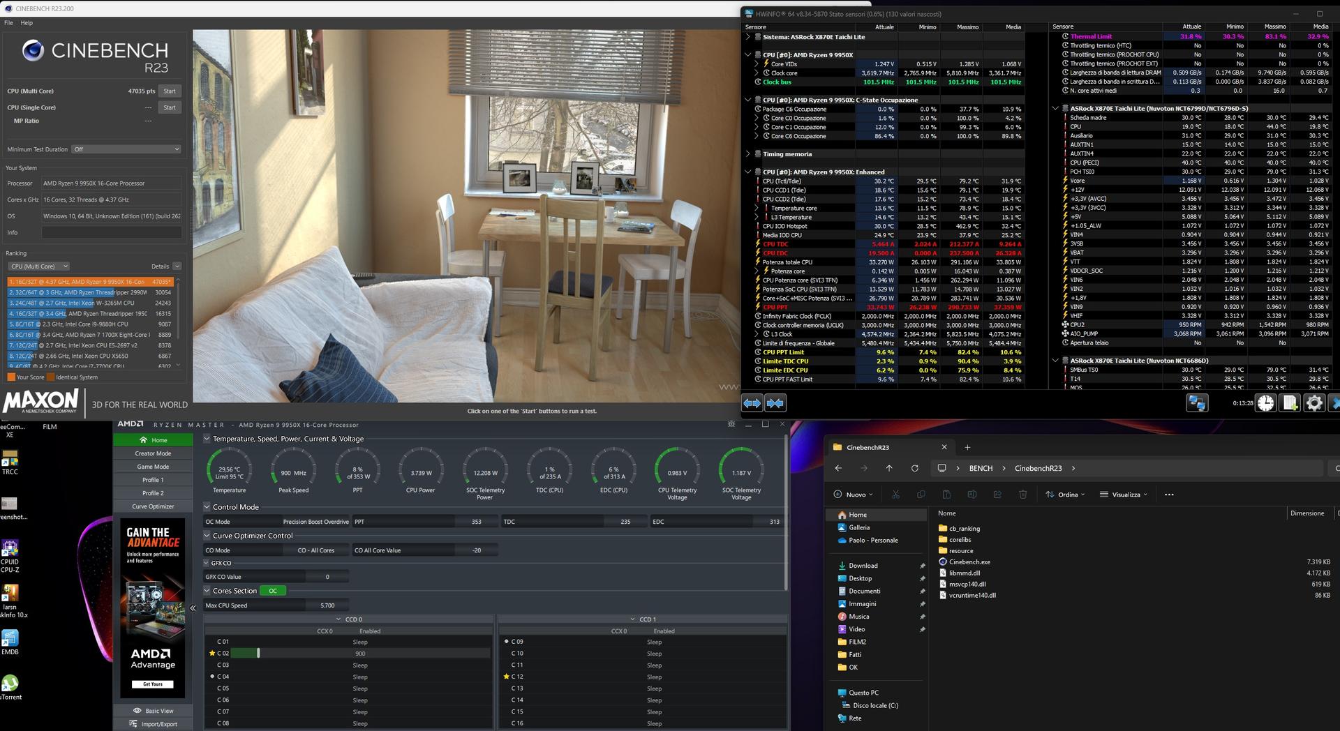Viewport: 1340px width, 731px height.
Task: Click the Paste icon in Explorer toolbar
Action: [946, 495]
